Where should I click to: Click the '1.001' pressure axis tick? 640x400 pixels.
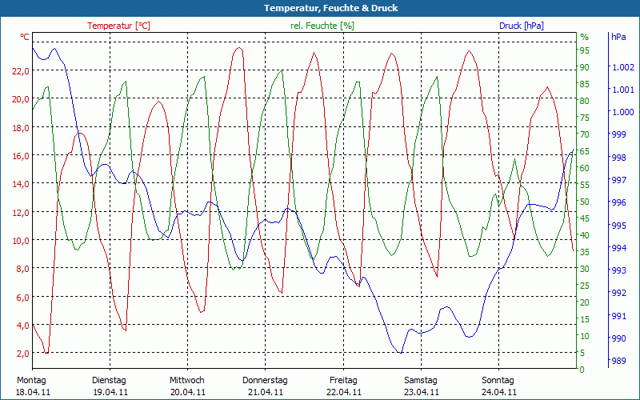pyautogui.click(x=624, y=90)
